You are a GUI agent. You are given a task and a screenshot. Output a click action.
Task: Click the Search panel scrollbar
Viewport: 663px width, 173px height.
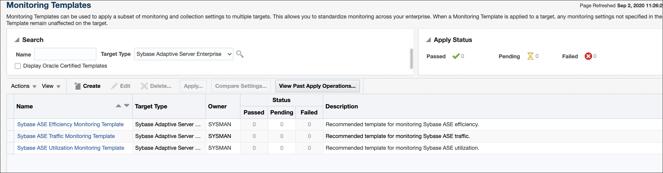pyautogui.click(x=412, y=59)
